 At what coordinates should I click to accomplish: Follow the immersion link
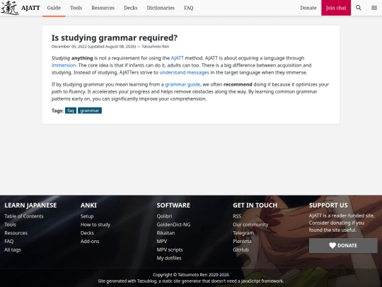point(64,65)
